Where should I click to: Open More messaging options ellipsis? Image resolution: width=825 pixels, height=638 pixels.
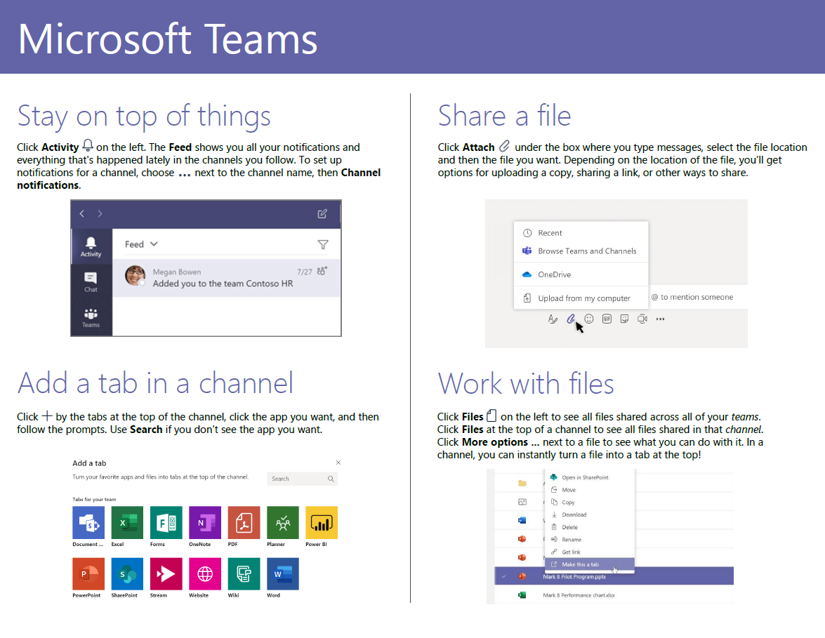click(660, 319)
